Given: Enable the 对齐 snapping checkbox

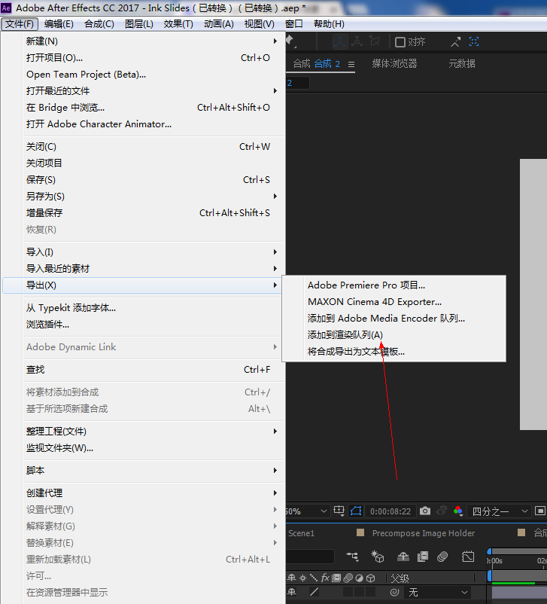Looking at the screenshot, I should (400, 42).
